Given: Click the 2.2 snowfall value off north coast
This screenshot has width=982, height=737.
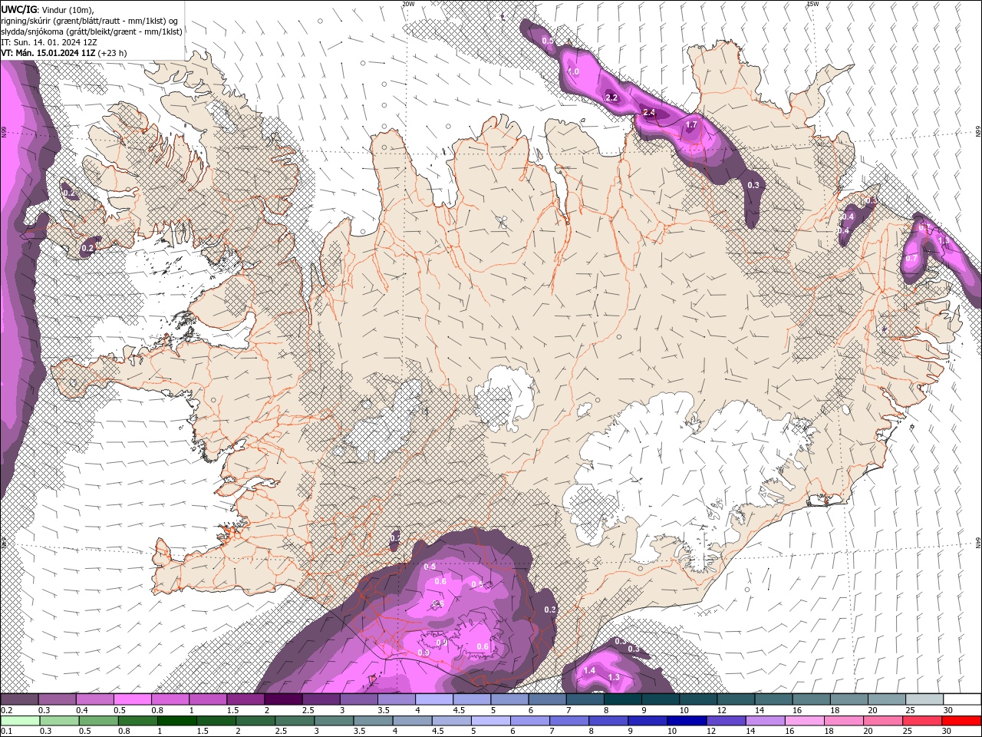Looking at the screenshot, I should [x=611, y=98].
